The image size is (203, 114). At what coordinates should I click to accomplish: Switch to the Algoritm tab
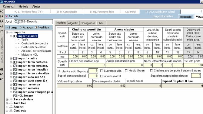click(x=73, y=23)
